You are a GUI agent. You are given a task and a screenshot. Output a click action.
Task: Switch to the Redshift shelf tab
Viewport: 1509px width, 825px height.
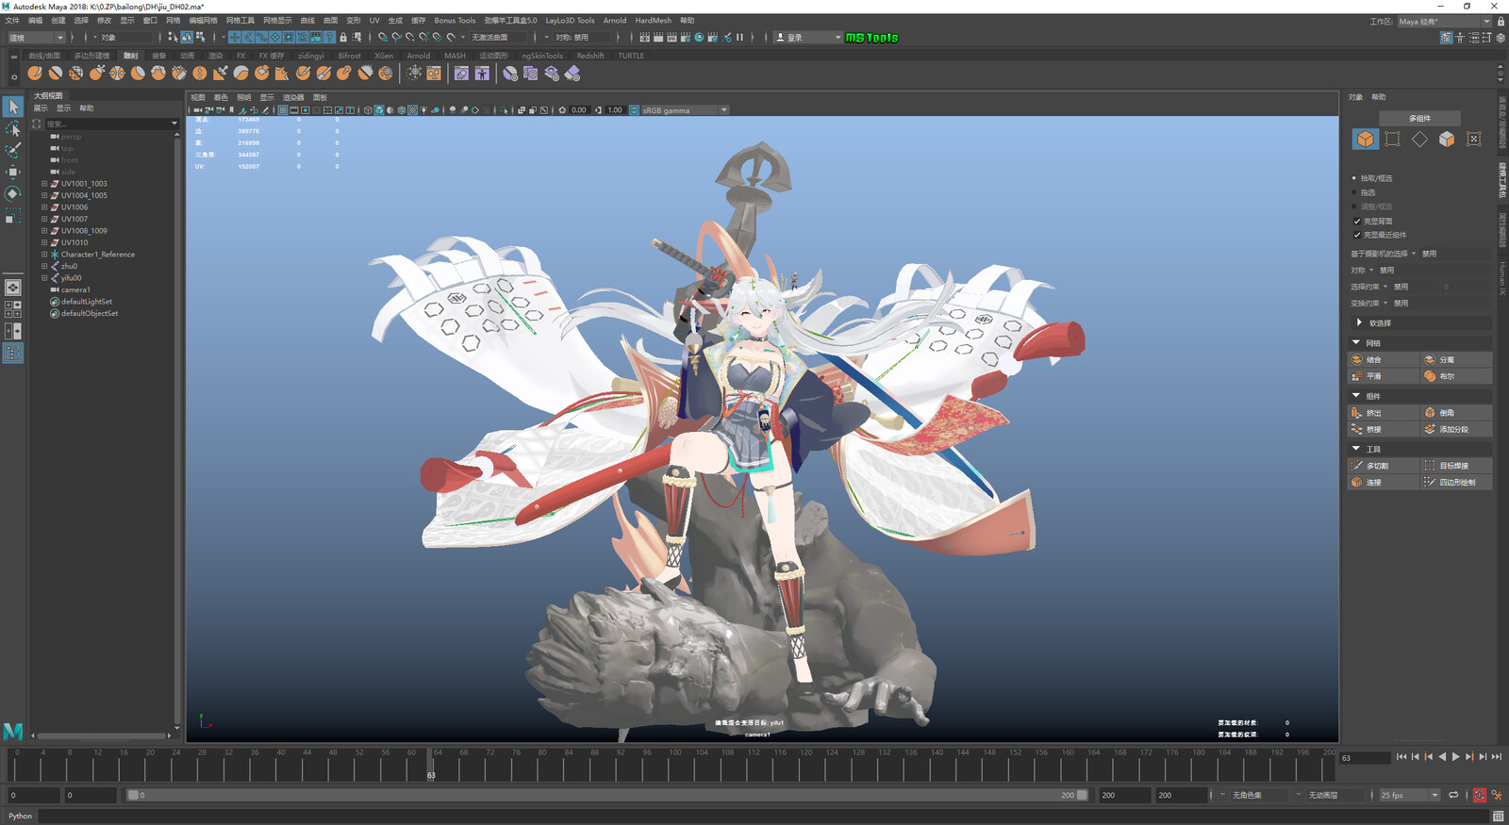(x=590, y=56)
